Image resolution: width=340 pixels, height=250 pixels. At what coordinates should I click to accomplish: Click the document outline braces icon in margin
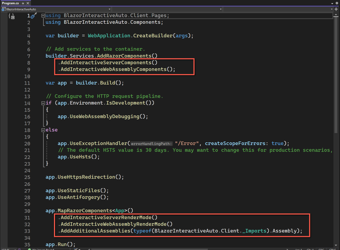(x=11, y=16)
